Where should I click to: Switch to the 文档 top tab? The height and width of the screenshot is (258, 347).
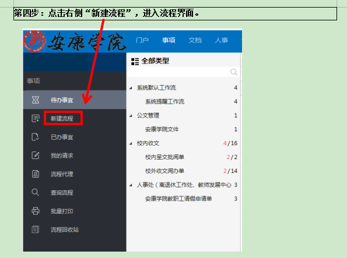[195, 40]
